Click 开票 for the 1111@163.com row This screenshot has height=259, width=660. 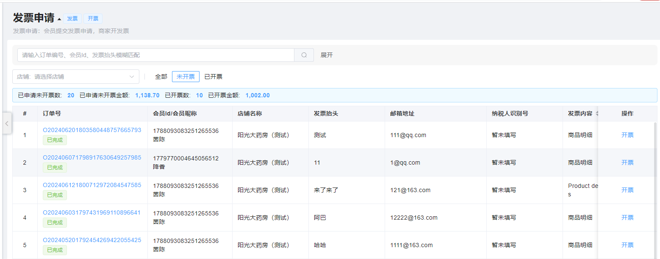[627, 245]
